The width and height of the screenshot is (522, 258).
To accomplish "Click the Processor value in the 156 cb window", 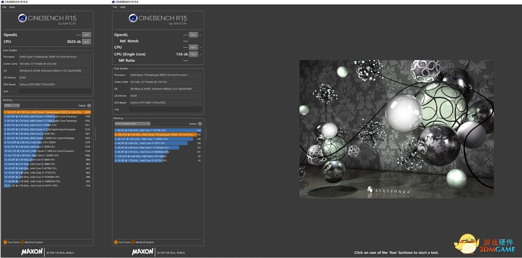I will click(165, 75).
